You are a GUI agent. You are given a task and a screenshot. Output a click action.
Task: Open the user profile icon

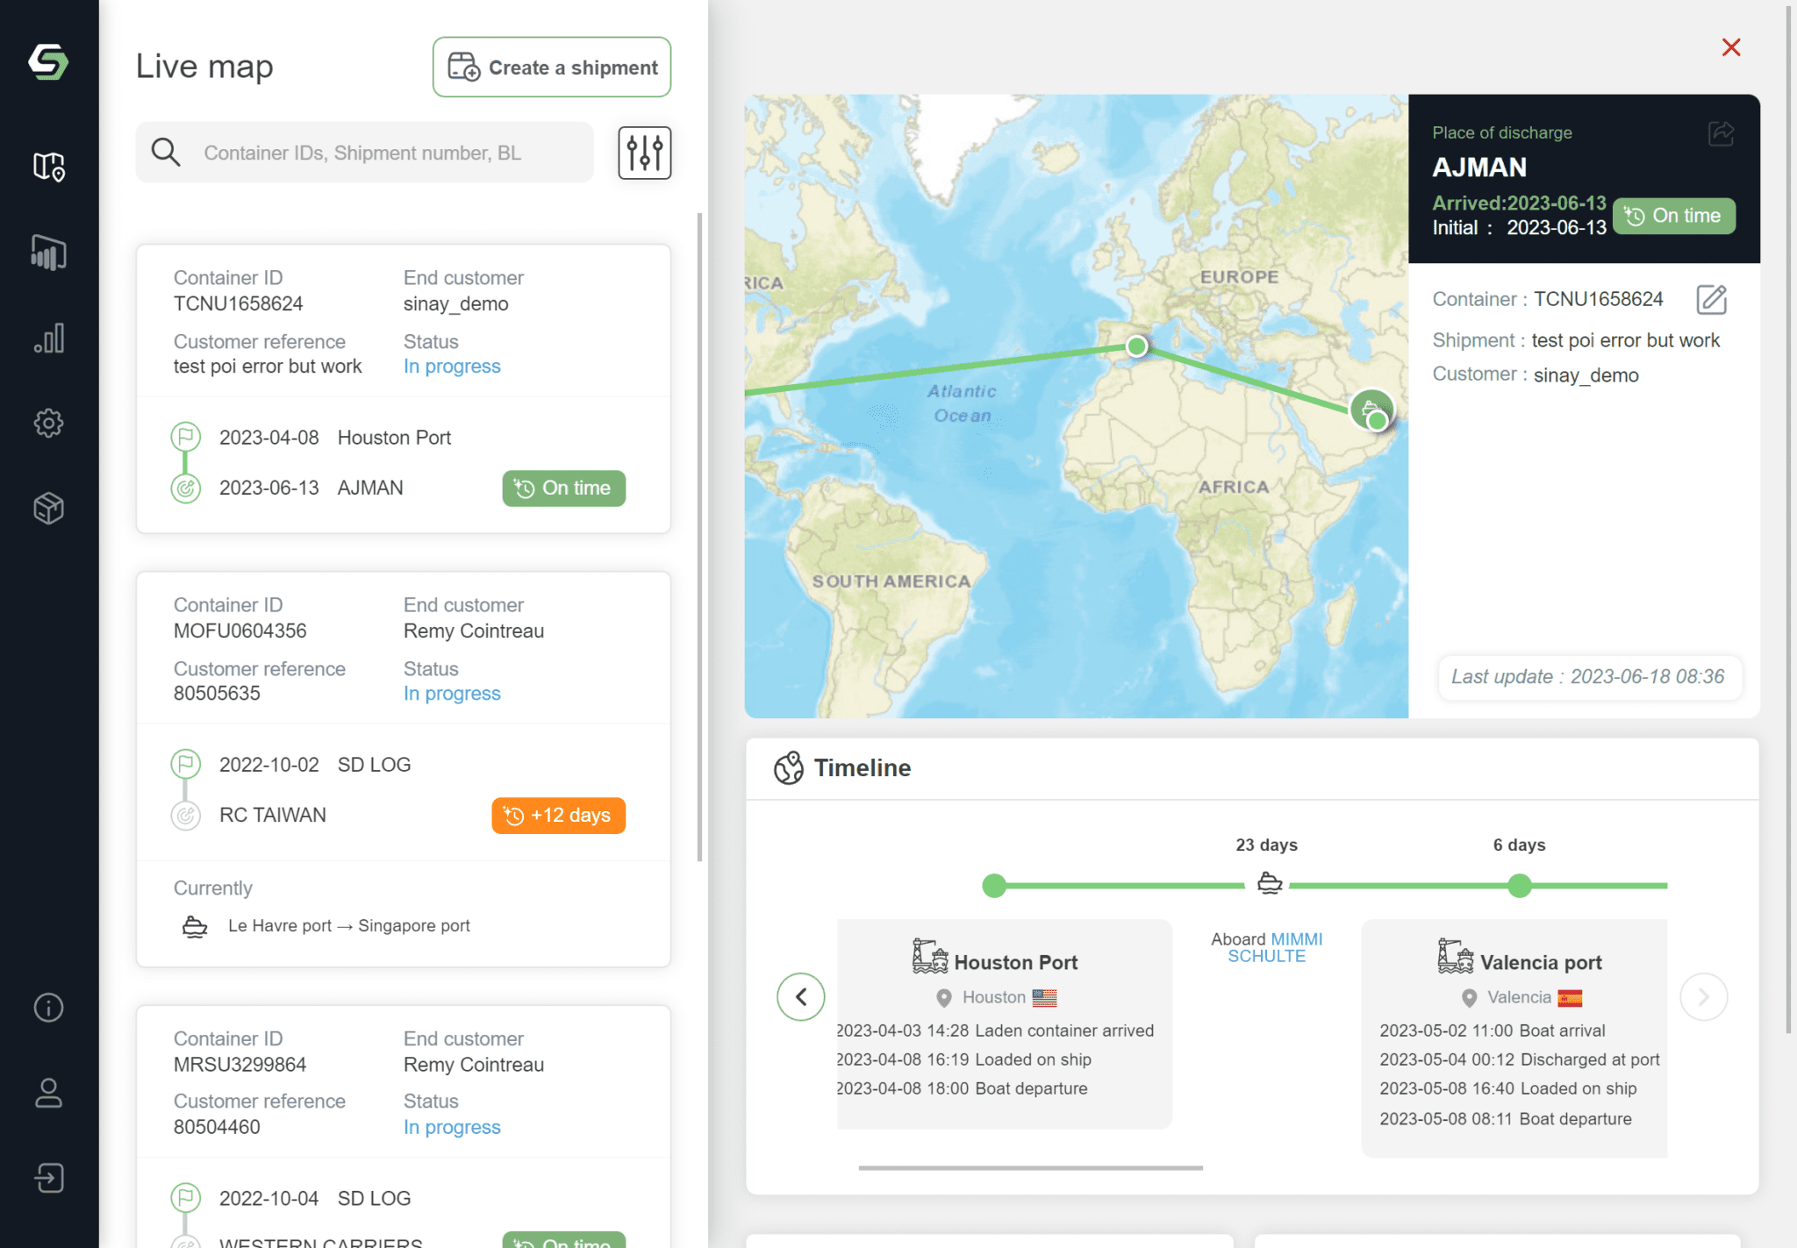pos(48,1093)
